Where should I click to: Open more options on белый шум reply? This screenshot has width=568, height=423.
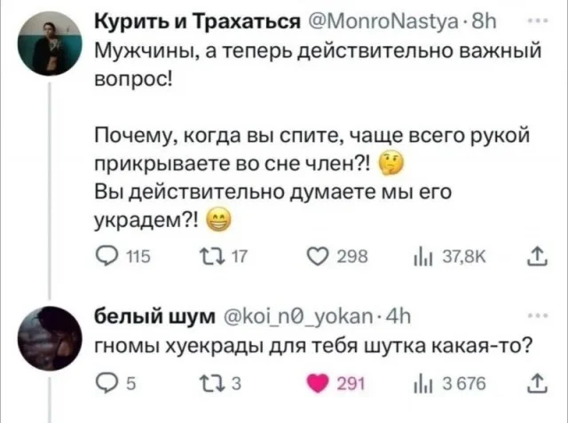click(532, 313)
